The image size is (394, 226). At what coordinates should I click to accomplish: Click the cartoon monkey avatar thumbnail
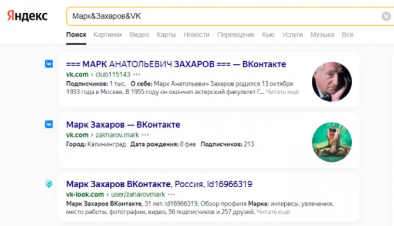(332, 142)
